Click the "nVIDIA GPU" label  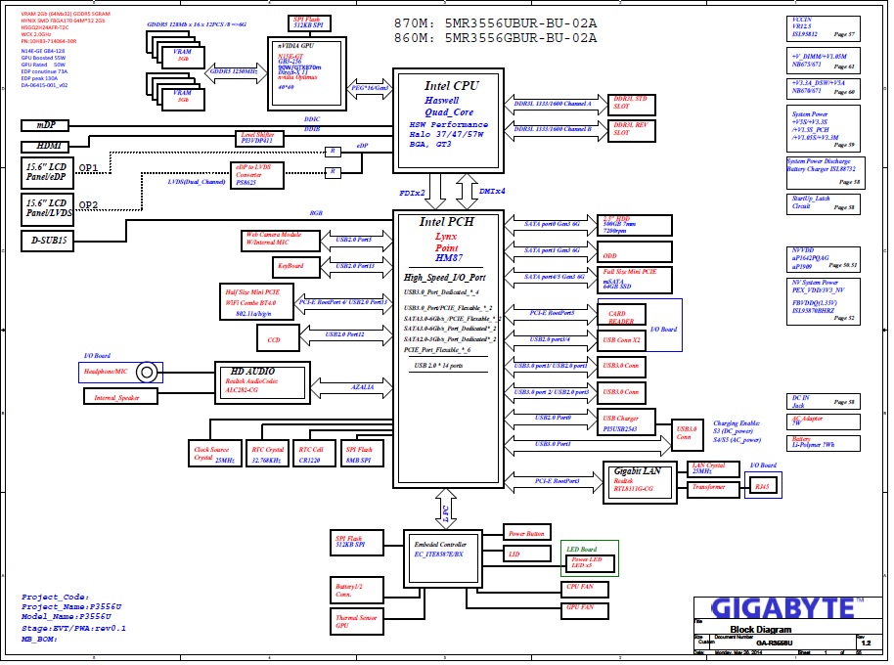coord(295,46)
